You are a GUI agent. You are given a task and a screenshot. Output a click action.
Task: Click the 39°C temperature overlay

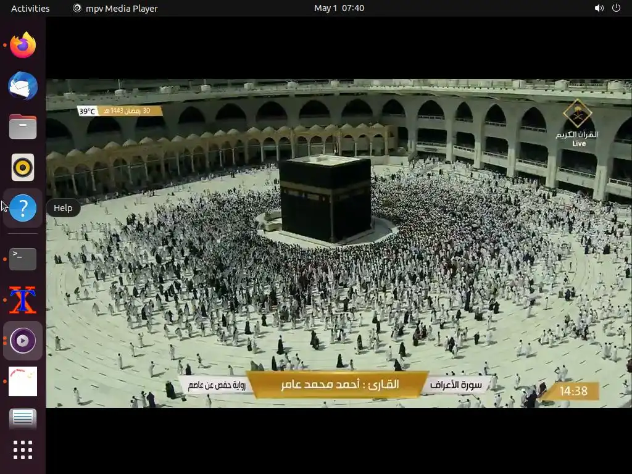(88, 111)
